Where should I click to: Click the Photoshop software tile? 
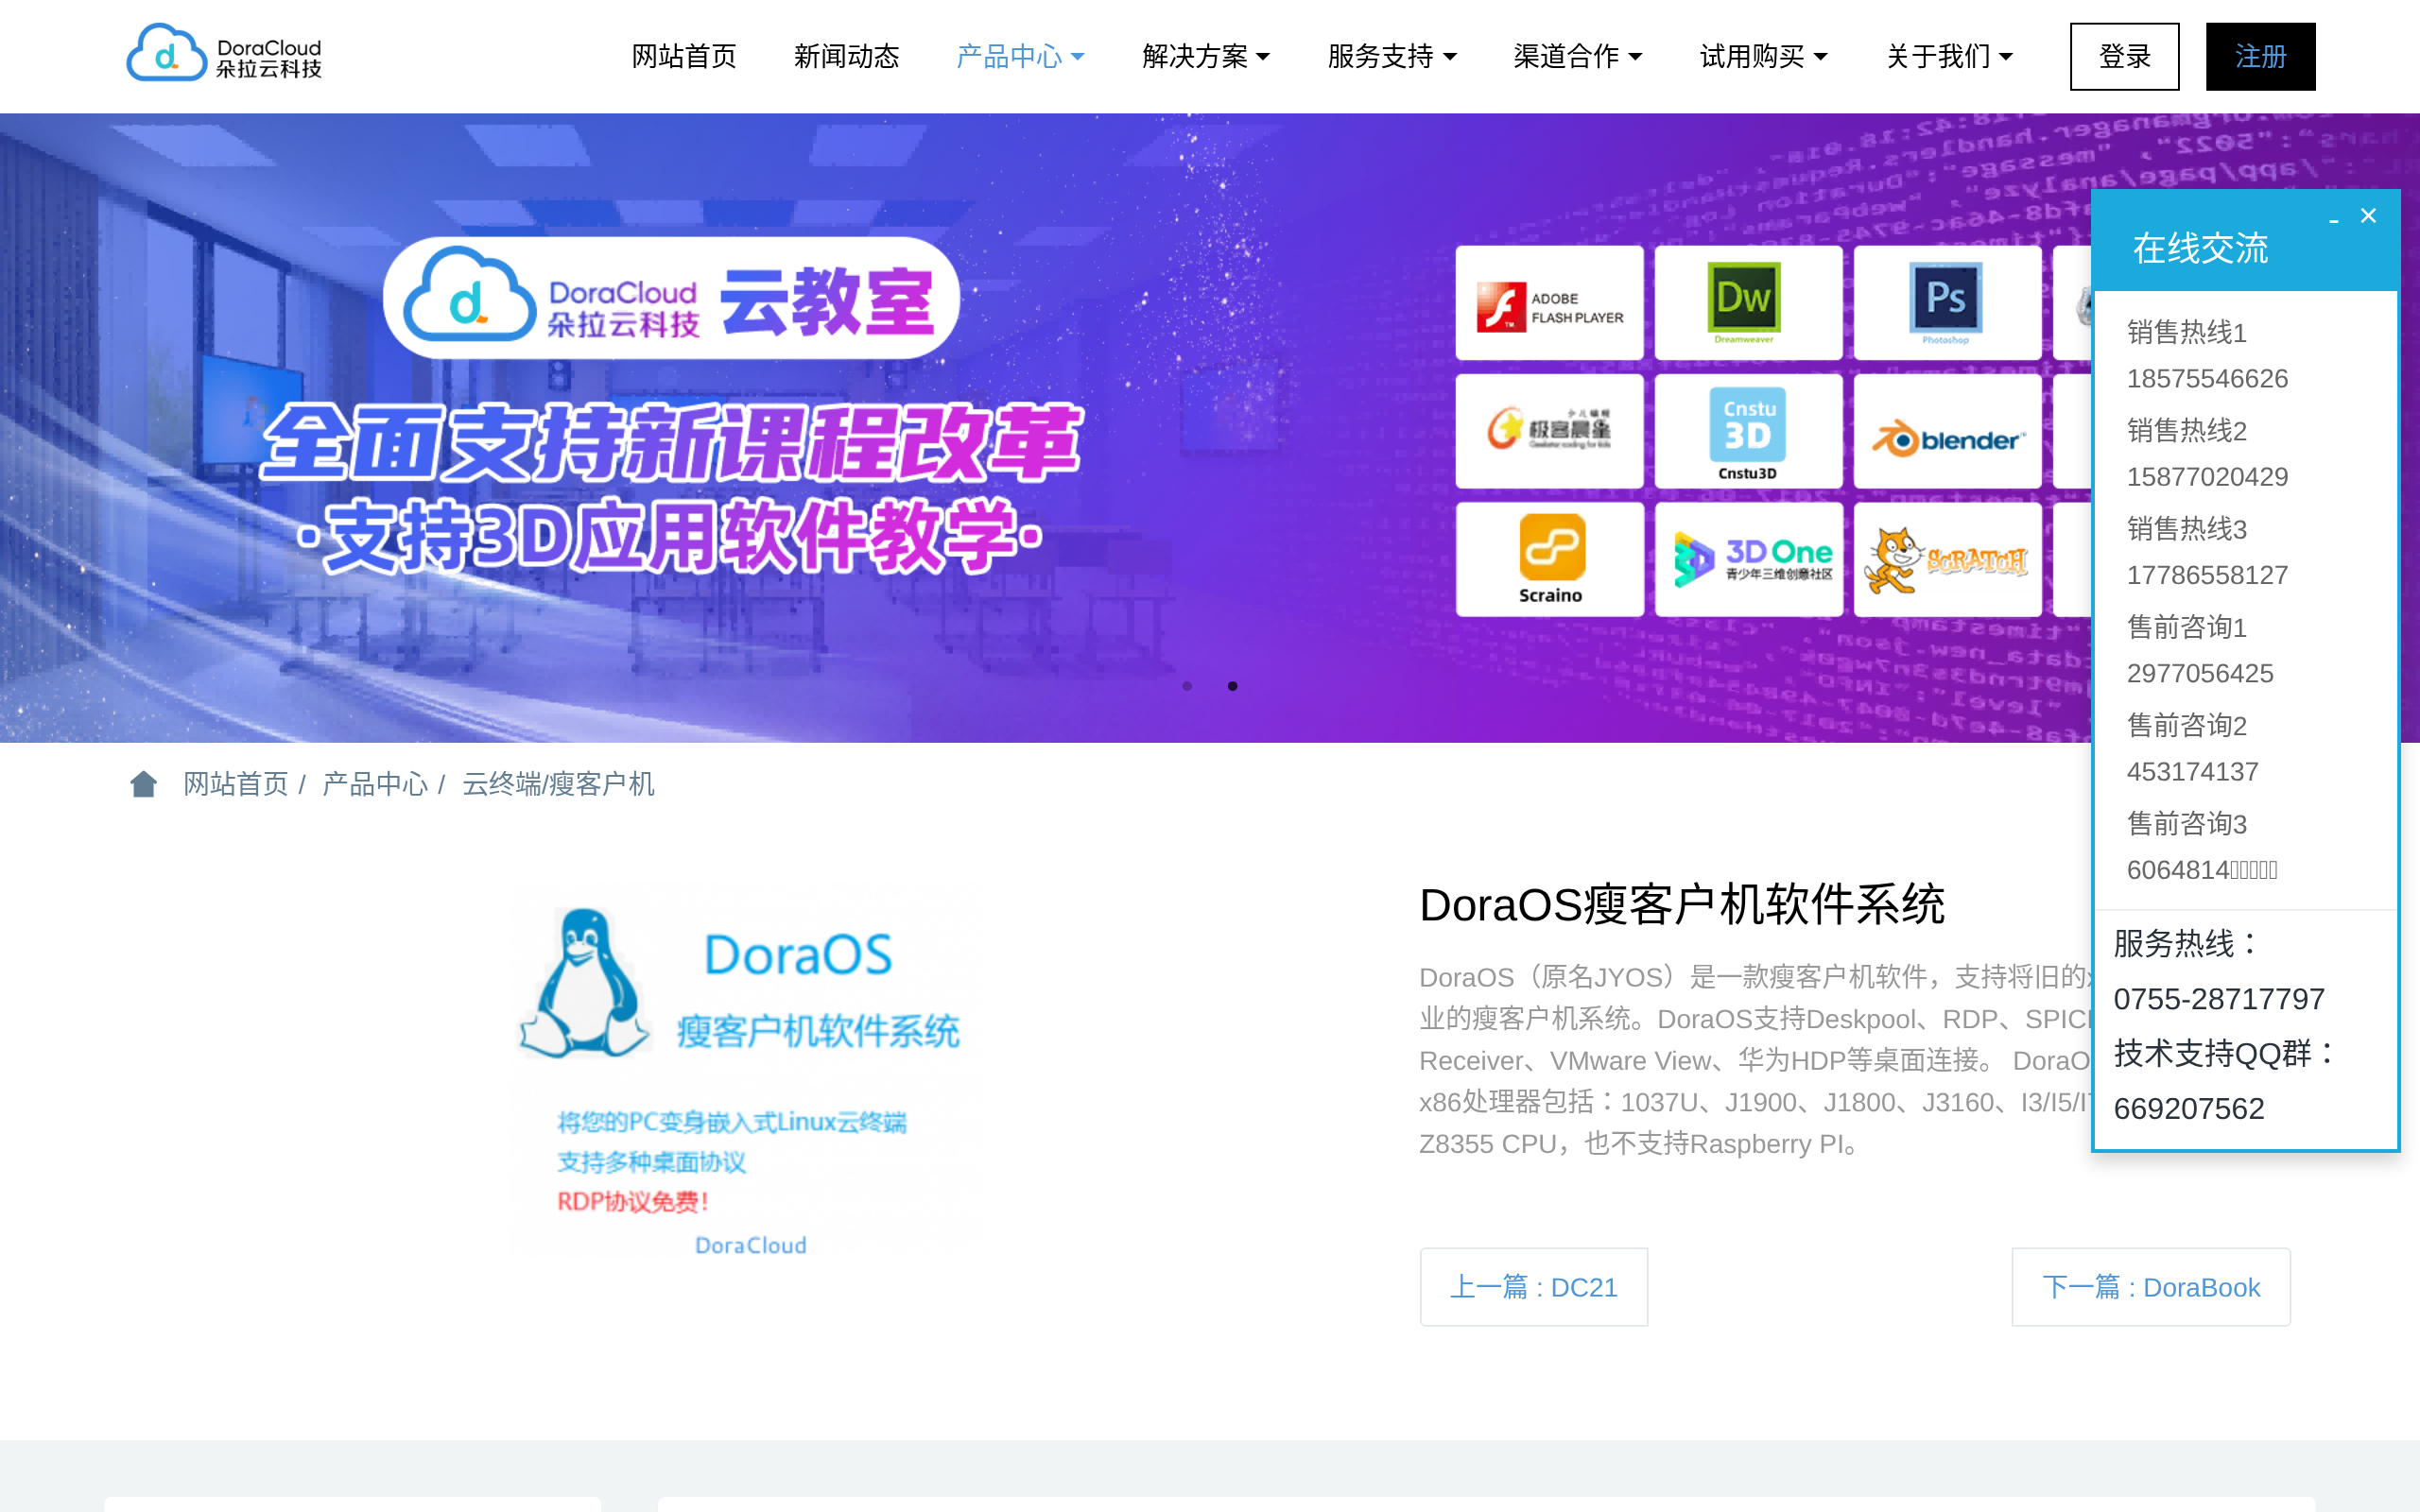[1947, 302]
